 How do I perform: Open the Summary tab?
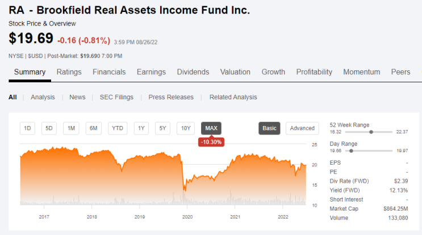(30, 72)
